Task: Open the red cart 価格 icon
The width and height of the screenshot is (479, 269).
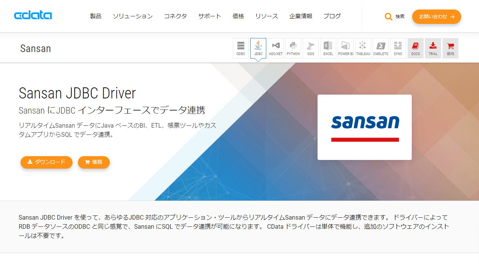Action: pyautogui.click(x=451, y=48)
